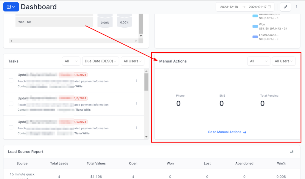Click the funnel horizontal scrollbar track
Image resolution: width=305 pixels, height=179 pixels.
[x=74, y=41]
